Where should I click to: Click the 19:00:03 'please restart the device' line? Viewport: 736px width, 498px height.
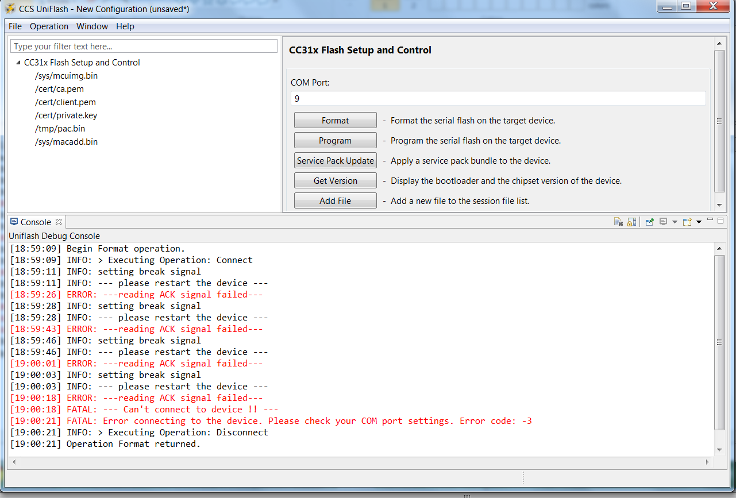coord(139,387)
